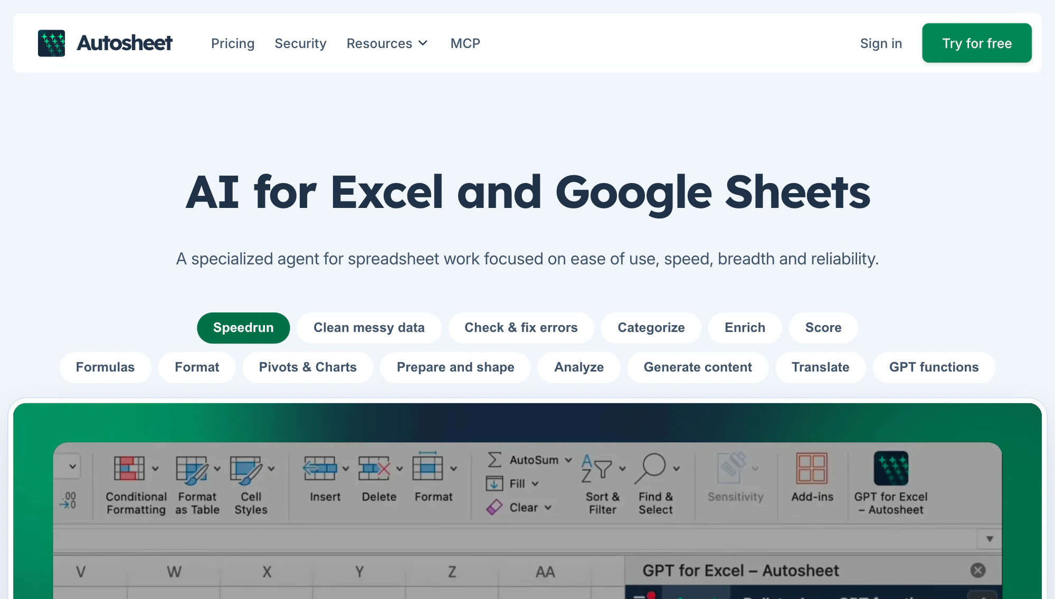Collapse the ribbon expand arrow at right

[990, 539]
